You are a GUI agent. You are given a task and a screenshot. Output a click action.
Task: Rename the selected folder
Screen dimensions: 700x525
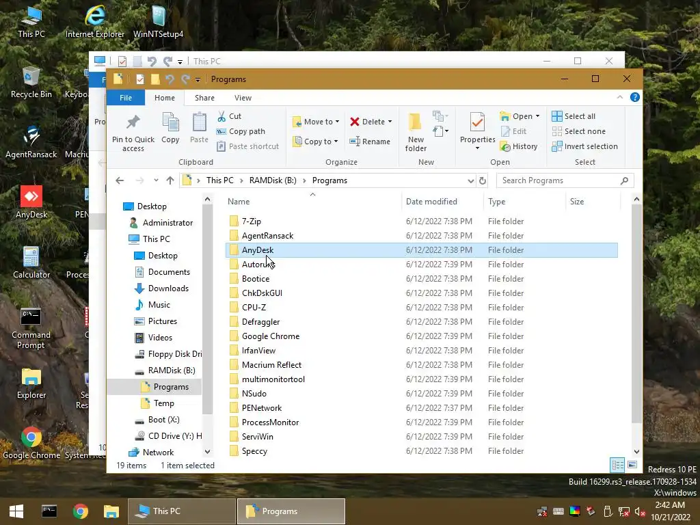point(370,142)
